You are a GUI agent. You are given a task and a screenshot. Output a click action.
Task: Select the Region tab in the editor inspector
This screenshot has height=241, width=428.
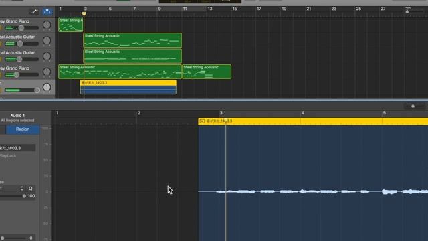coord(23,129)
